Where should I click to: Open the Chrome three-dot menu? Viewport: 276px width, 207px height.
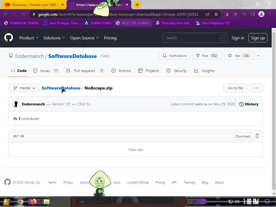pyautogui.click(x=270, y=14)
